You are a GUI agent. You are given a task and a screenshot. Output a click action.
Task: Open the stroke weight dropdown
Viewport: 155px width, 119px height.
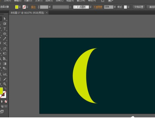50,7
